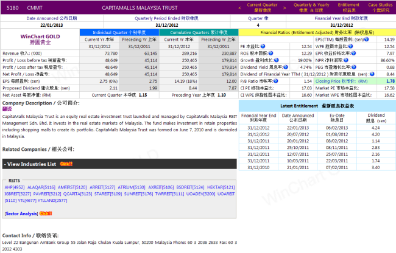Open AMFIRST[5120] REIT link
The width and height of the screenshot is (396, 253).
pyautogui.click(x=72, y=187)
